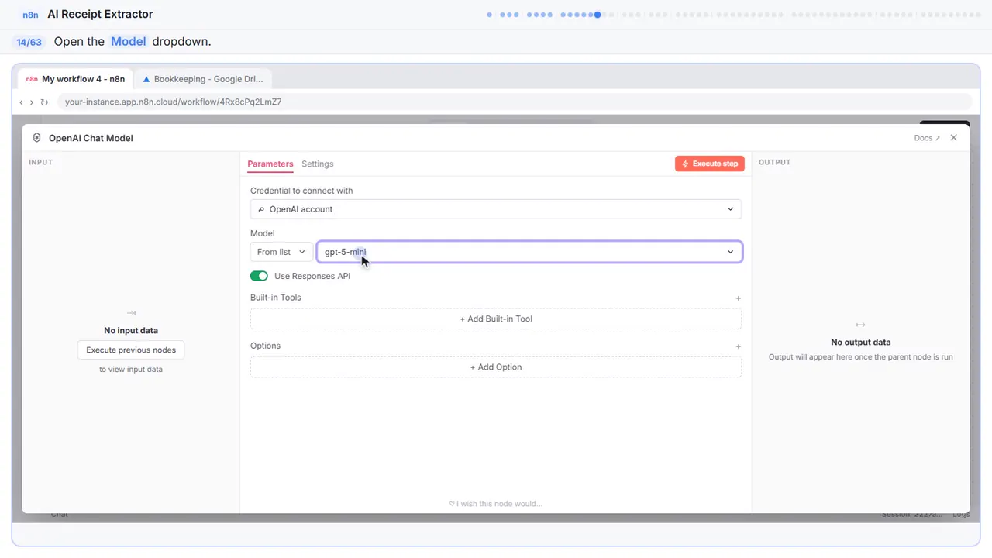
Task: Click the 'Credential to connect with' label
Action: [x=301, y=191]
